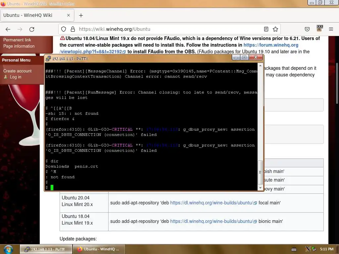Image resolution: width=339 pixels, height=254 pixels.
Task: Close the PuTTY terminal window
Action: (x=256, y=58)
